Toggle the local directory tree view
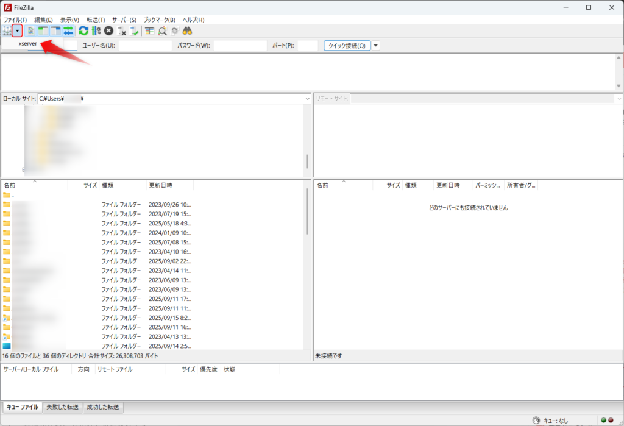The image size is (624, 426). point(43,30)
